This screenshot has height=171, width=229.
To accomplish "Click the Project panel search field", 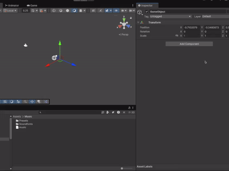I will (x=70, y=112).
